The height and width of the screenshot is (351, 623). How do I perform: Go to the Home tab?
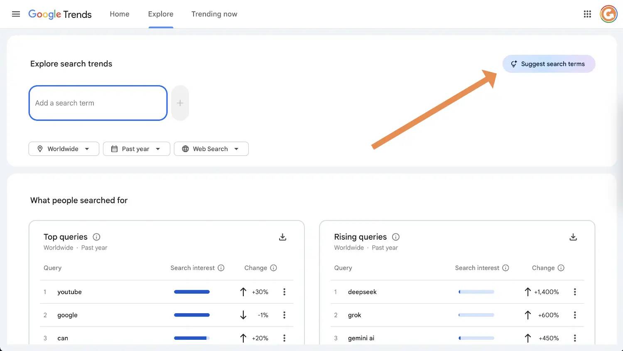[x=120, y=14]
